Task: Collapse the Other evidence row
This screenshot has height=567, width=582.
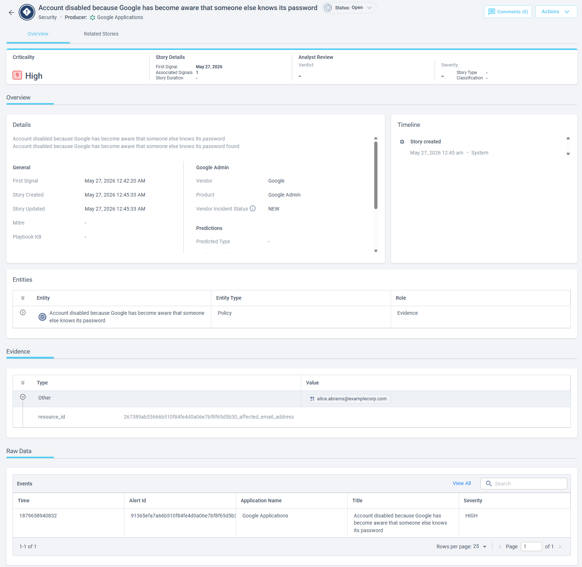Action: (23, 397)
